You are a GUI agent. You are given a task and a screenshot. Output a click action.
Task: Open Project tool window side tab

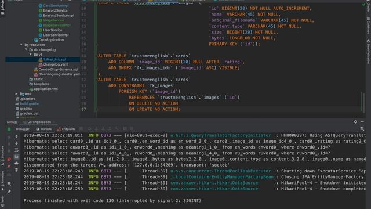[2, 8]
